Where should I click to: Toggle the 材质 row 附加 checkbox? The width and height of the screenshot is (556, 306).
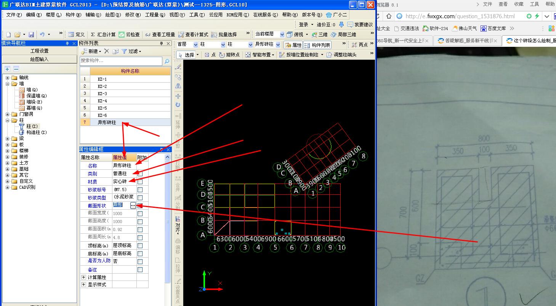coord(140,182)
